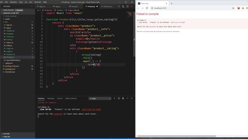Switch to the Output panel tab
This screenshot has width=248, height=139.
[x=60, y=98]
